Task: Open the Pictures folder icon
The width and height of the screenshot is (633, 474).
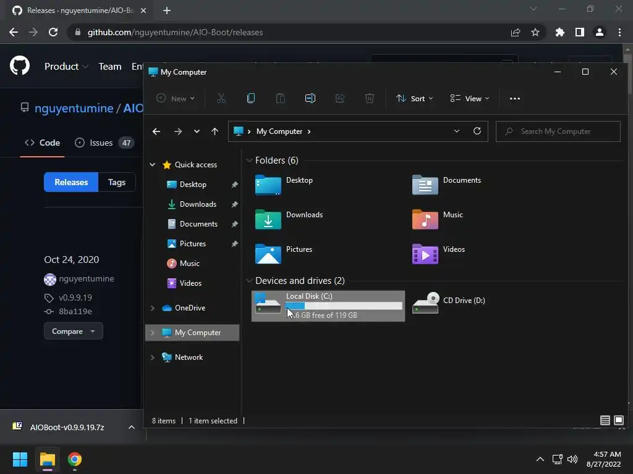Action: click(268, 254)
